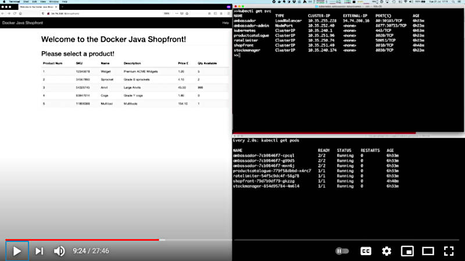Open the Shell menu

(x=26, y=2)
